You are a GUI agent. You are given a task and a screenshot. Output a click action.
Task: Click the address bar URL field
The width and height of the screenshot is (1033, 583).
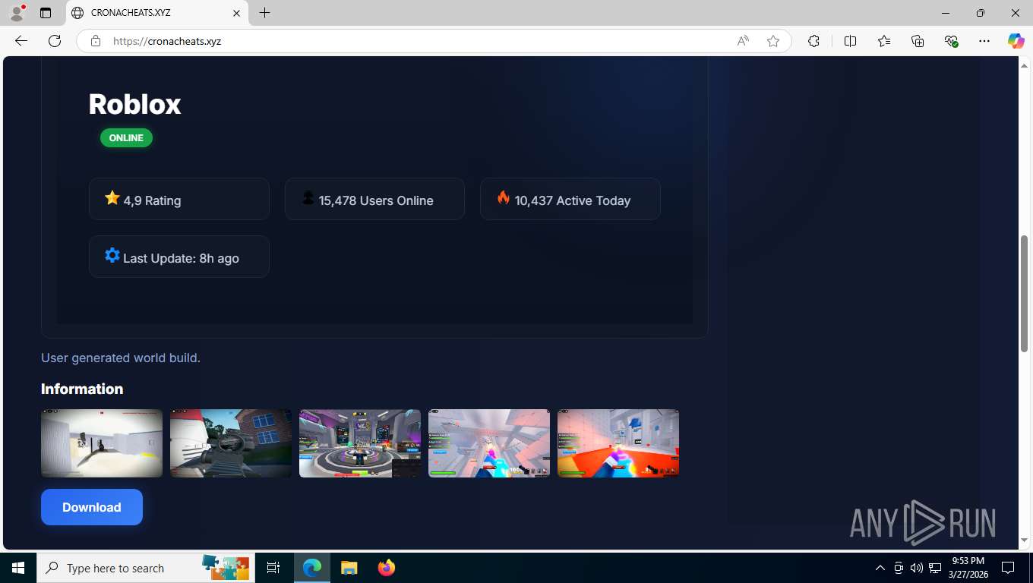click(x=418, y=41)
